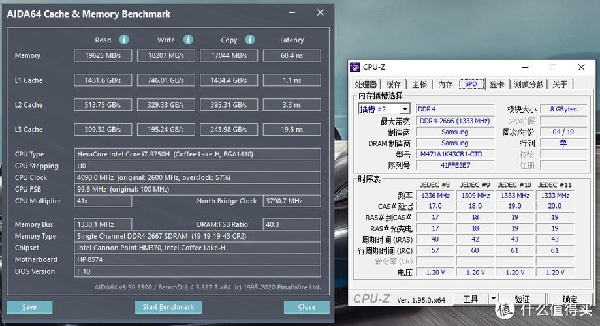Image resolution: width=600 pixels, height=326 pixels.
Task: Click JEDEC #9 tRAS value 42
Action: [475, 239]
